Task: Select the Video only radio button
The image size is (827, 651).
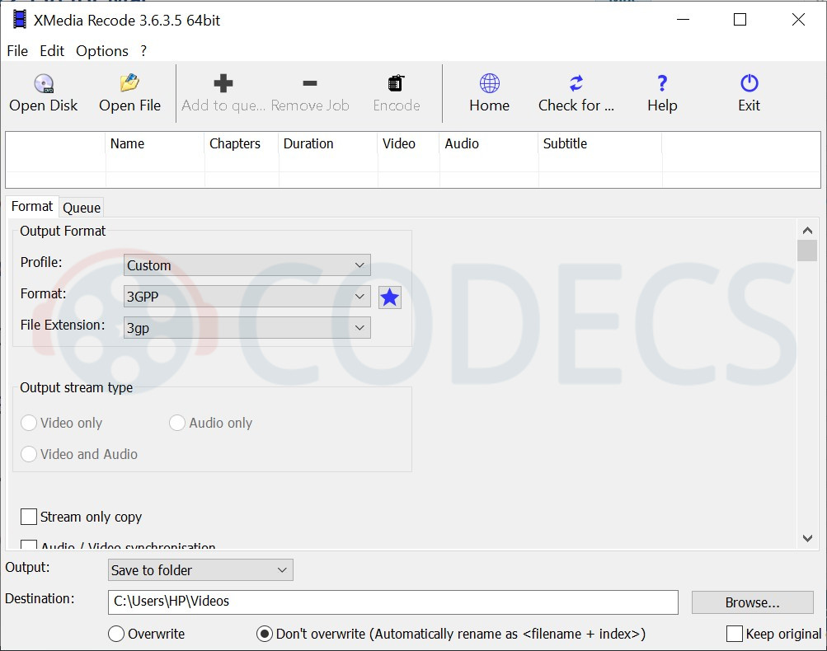Action: tap(29, 423)
